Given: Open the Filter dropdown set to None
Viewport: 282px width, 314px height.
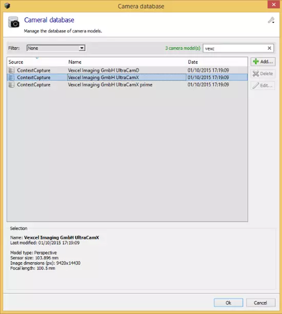Looking at the screenshot, I should 56,48.
